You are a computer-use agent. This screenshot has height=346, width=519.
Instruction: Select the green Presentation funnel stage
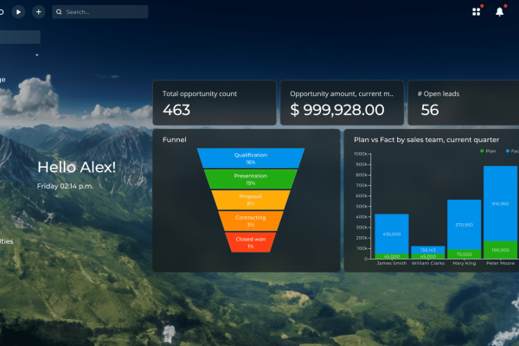(x=250, y=179)
